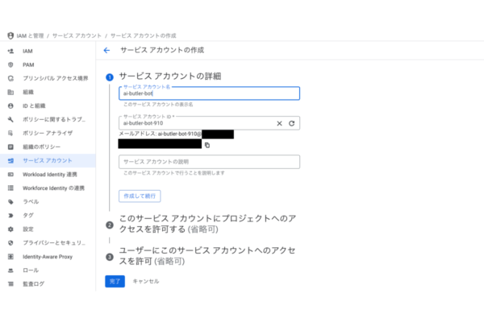Regenerate the service account ID with refresh icon
Image resolution: width=484 pixels, height=322 pixels.
point(291,123)
